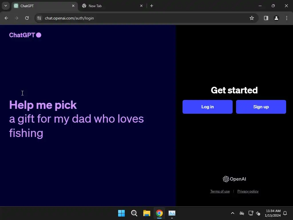Viewport: 293px width, 220px height.
Task: Open network status tray icon
Action: pyautogui.click(x=251, y=213)
